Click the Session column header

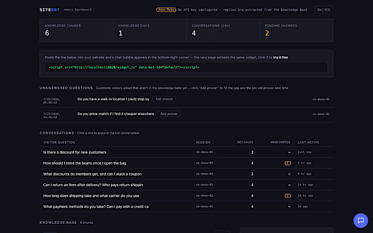203,142
